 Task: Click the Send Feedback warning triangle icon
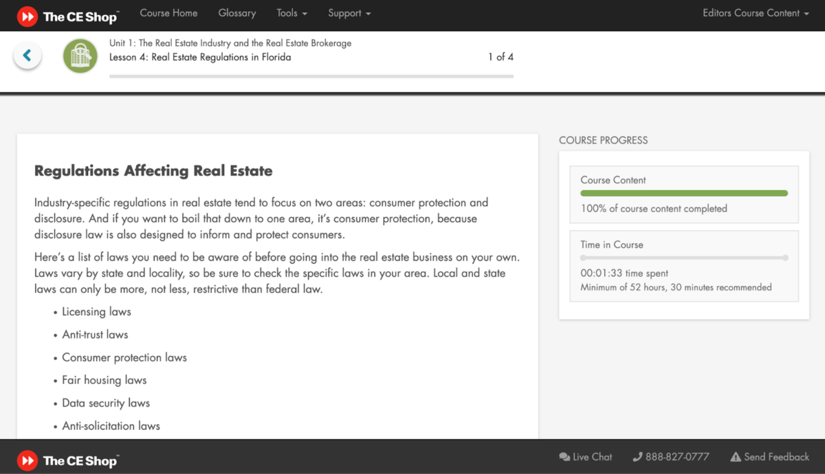coord(735,457)
